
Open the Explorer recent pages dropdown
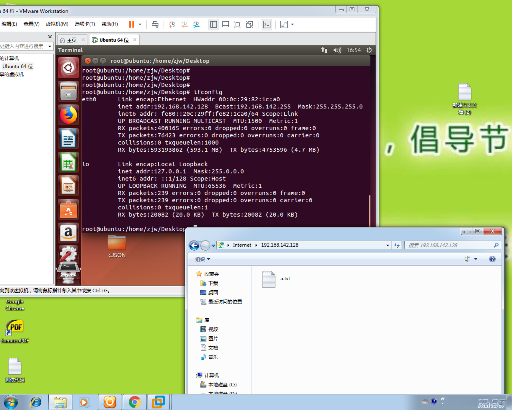[214, 245]
